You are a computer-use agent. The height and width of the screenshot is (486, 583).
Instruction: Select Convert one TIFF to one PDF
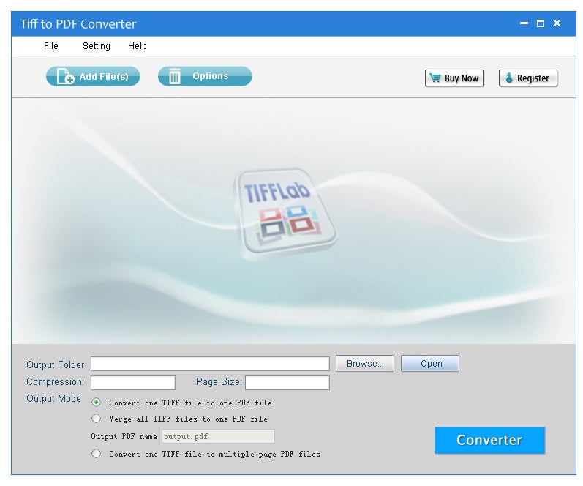click(x=97, y=403)
